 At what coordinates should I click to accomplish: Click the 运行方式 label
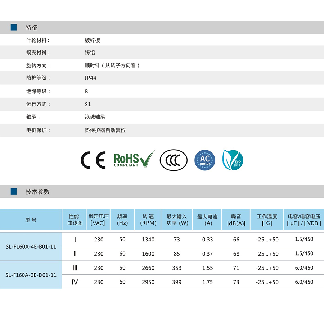pos(38,104)
